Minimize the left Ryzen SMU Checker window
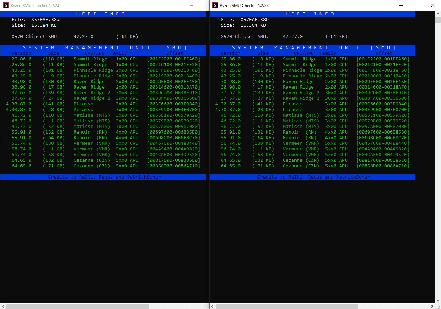 [192, 5]
